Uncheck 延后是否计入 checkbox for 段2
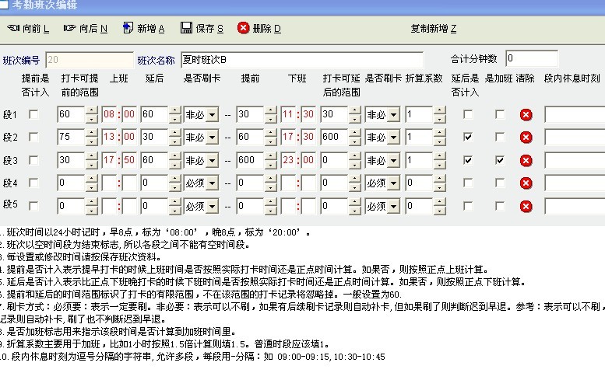 click(467, 138)
